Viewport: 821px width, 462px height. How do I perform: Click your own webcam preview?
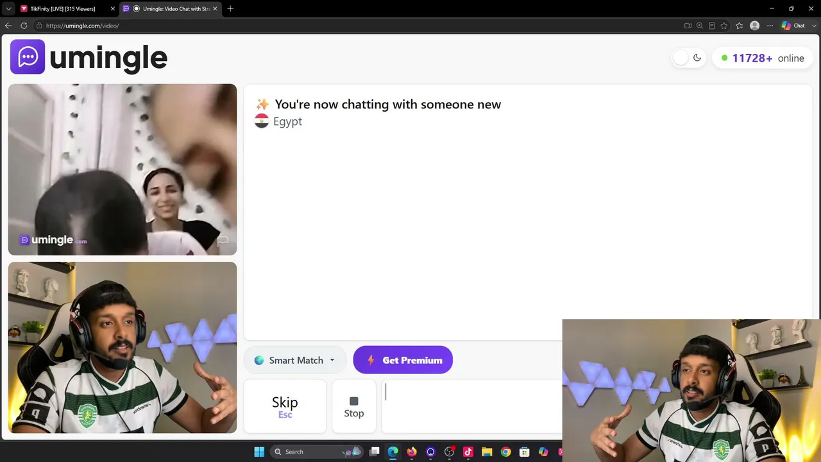tap(123, 347)
